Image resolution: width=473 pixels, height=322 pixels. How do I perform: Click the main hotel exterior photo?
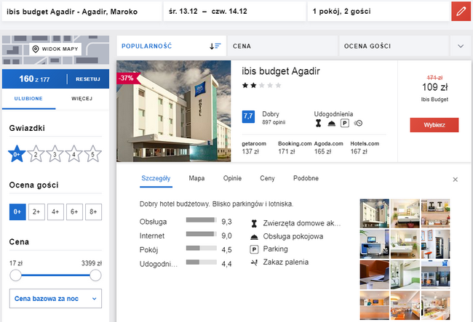coord(174,111)
